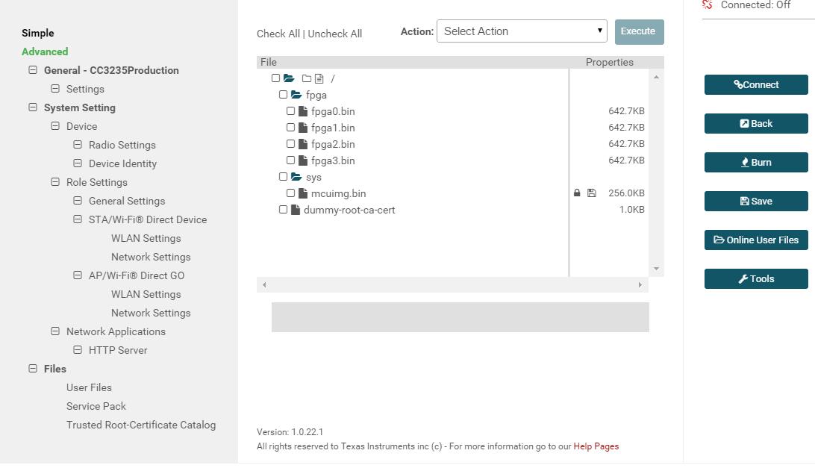Image resolution: width=815 pixels, height=468 pixels.
Task: Click Uncheck All above file list
Action: coord(335,34)
